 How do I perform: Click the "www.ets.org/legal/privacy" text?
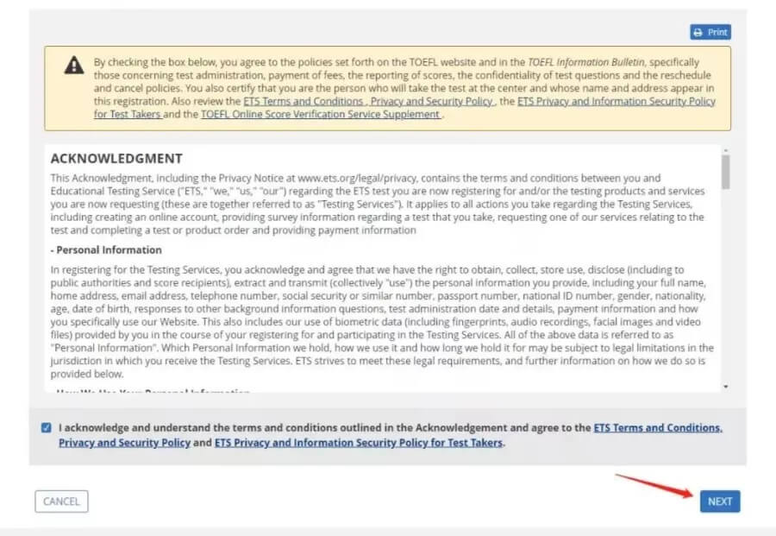(x=356, y=178)
